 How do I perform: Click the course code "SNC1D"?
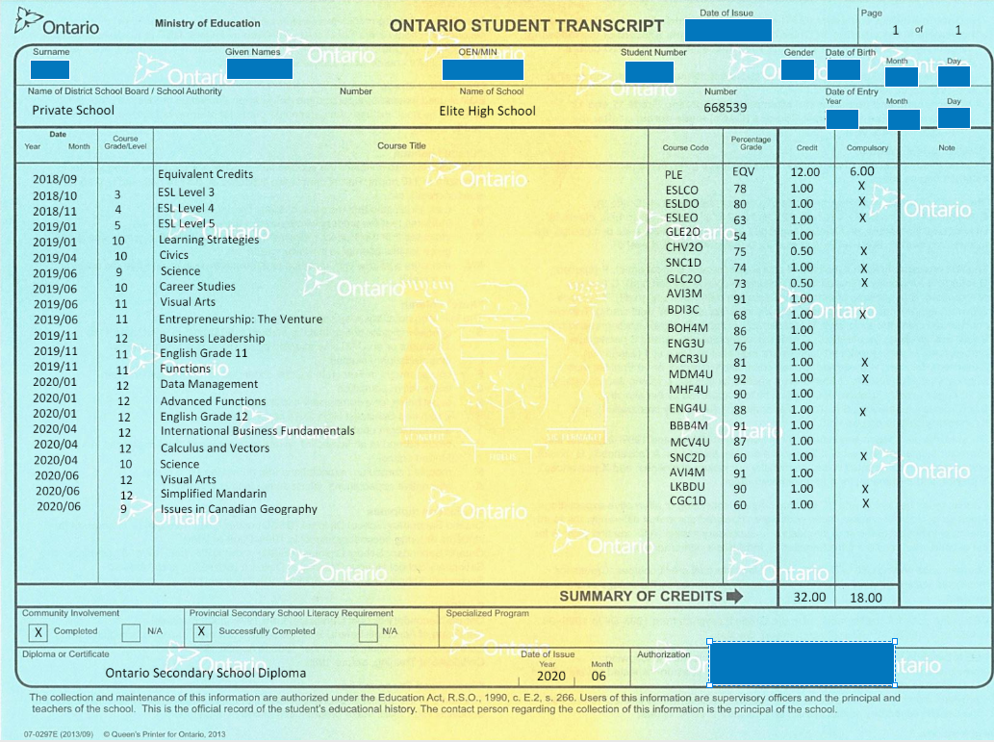tap(683, 263)
